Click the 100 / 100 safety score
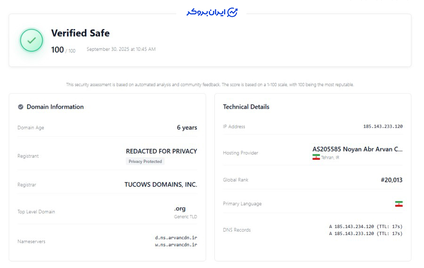This screenshot has width=424, height=268. (x=63, y=50)
